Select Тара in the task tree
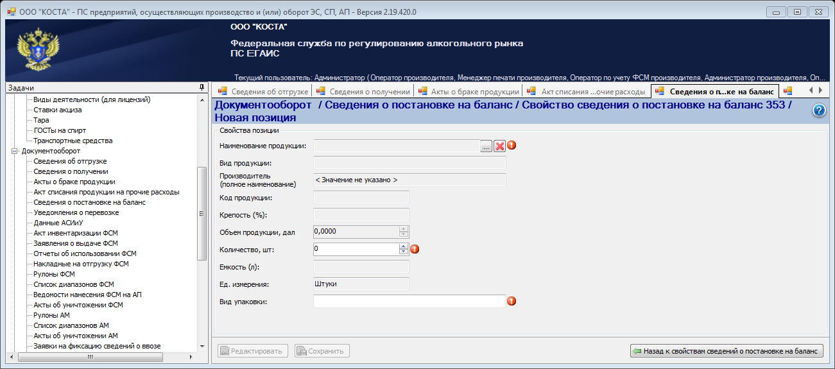 (41, 120)
